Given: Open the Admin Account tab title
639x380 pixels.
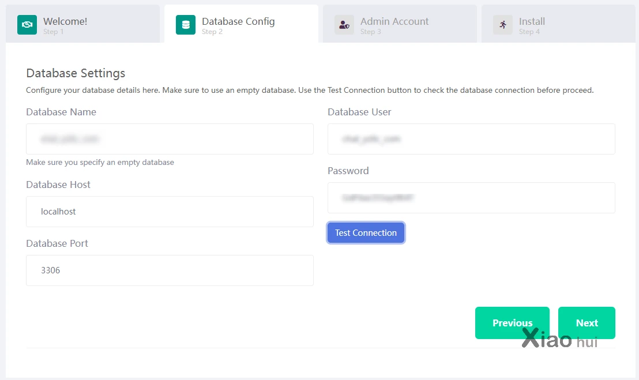Looking at the screenshot, I should tap(394, 21).
